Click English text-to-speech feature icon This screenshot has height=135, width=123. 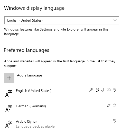tap(97, 90)
